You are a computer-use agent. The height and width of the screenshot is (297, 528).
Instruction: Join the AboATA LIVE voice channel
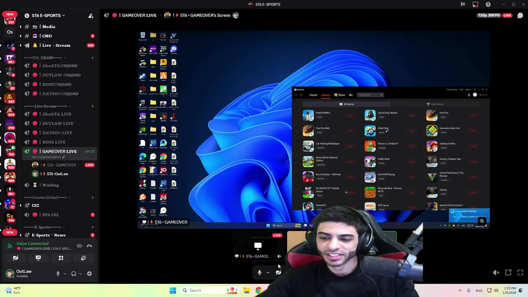coord(59,114)
